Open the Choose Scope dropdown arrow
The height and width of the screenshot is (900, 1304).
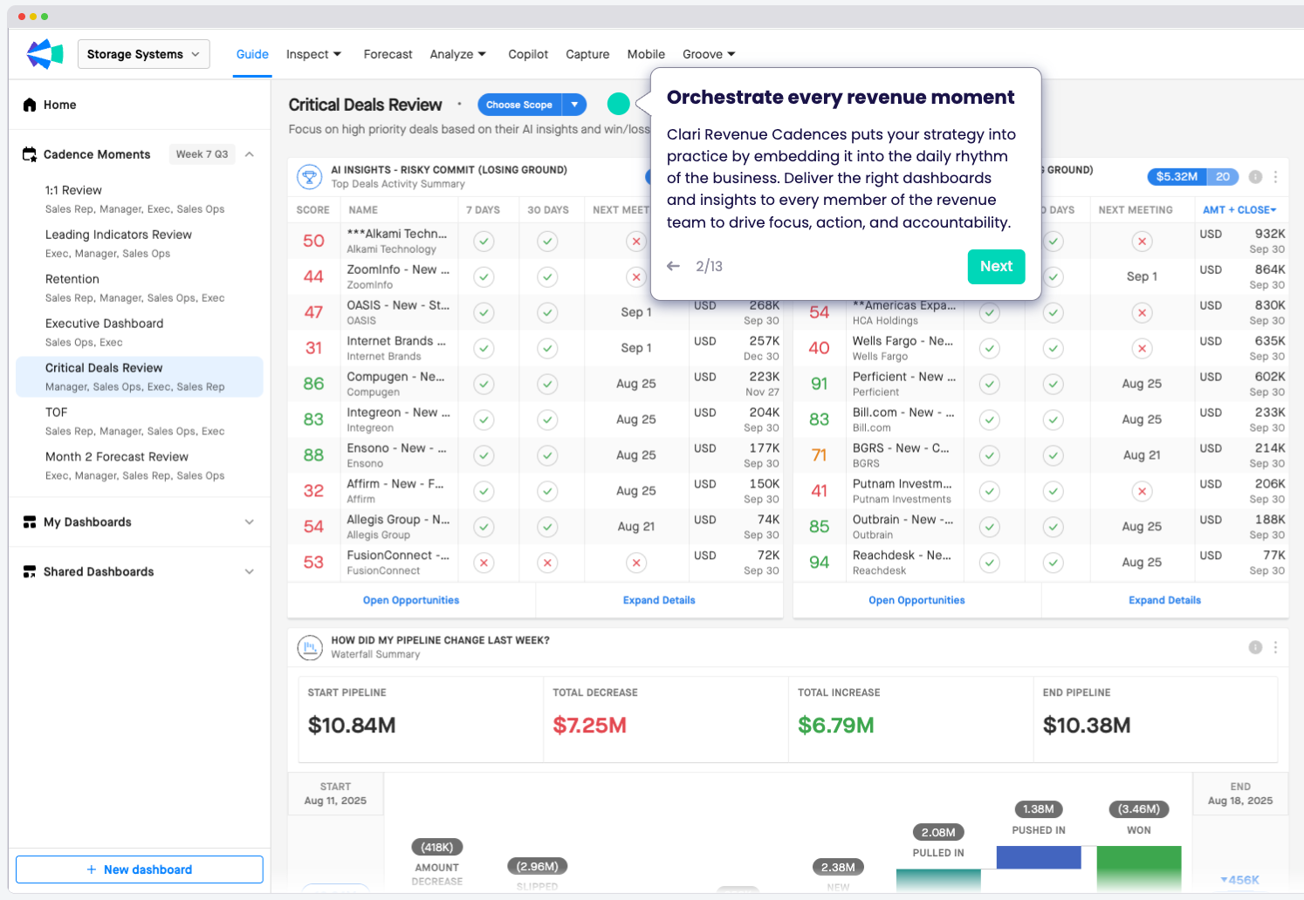574,105
